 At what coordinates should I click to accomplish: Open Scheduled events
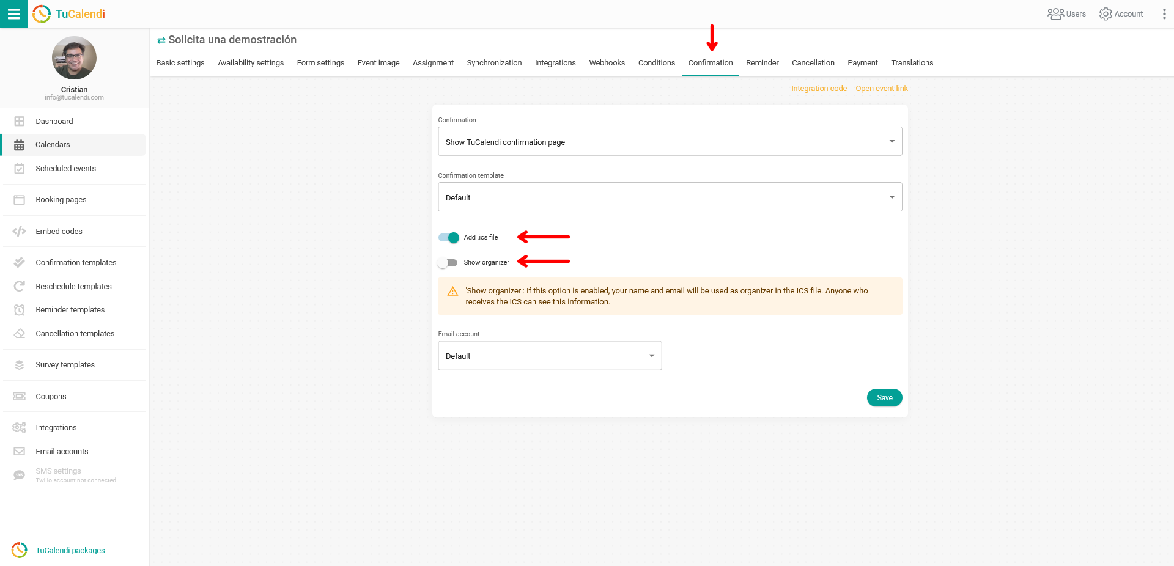tap(65, 168)
